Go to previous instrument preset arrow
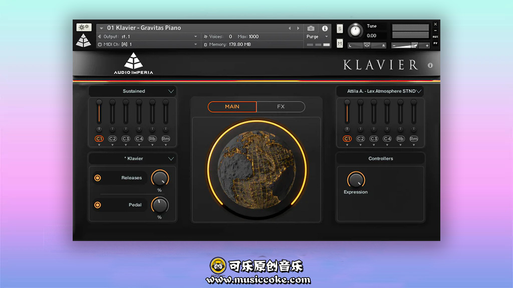This screenshot has width=513, height=288. (290, 28)
